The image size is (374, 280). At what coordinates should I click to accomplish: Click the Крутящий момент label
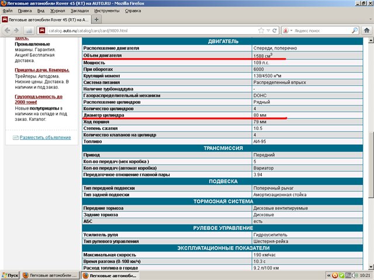point(101,76)
